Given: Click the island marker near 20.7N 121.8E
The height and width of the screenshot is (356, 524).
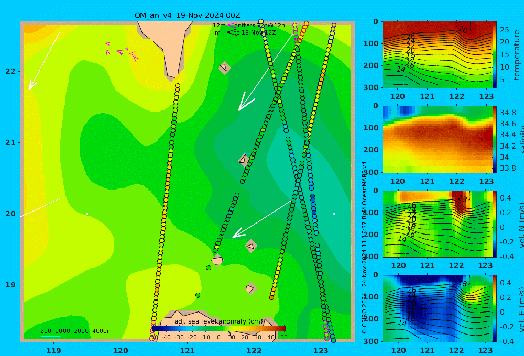Looking at the screenshot, I should point(243,160).
